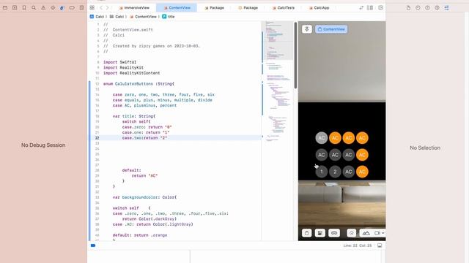The height and width of the screenshot is (263, 469).
Task: Open the Test navigator diamond icon
Action: pyautogui.click(x=53, y=8)
